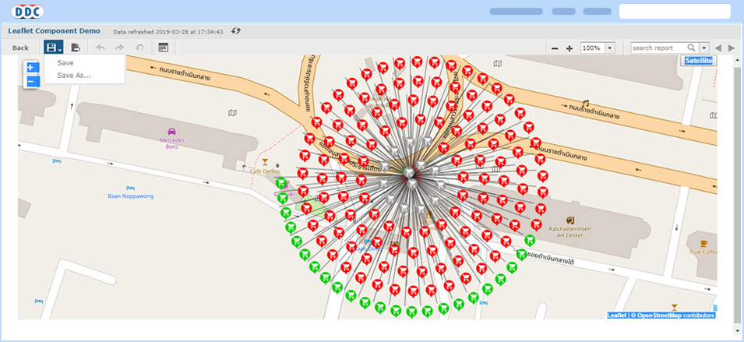744x342 pixels.
Task: Open the Save dropdown toolbar button
Action: (53, 48)
